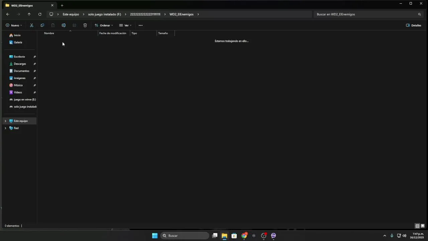
Task: Open clock showing 7:47 p.m.
Action: pyautogui.click(x=417, y=236)
